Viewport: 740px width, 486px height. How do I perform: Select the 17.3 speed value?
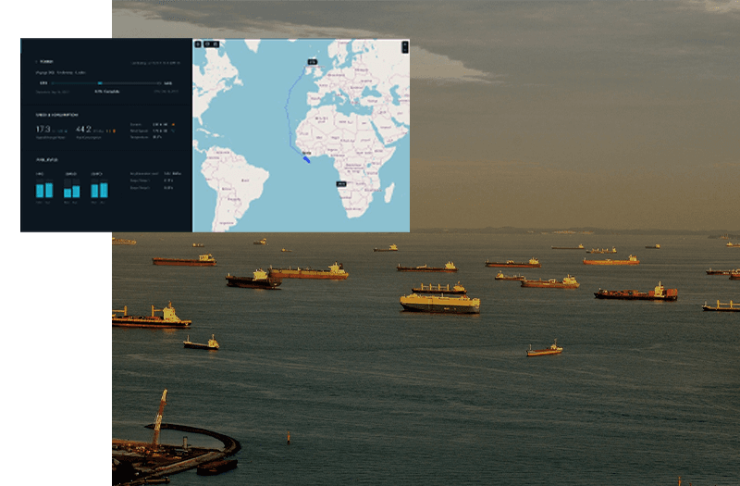click(x=43, y=129)
